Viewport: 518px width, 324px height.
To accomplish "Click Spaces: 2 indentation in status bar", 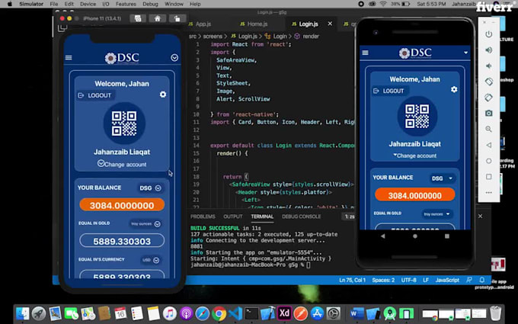I will (383, 280).
